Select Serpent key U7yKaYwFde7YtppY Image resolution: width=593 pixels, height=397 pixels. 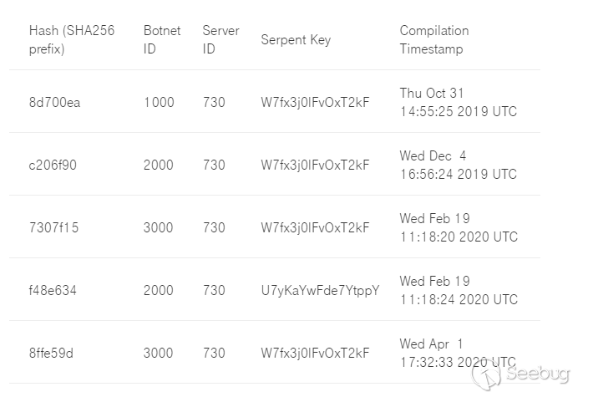point(320,290)
